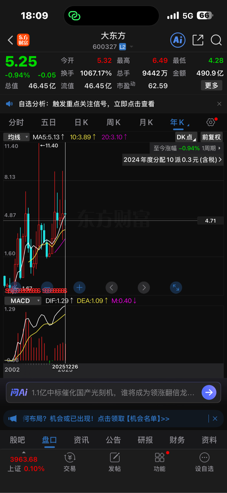227x493 pixels.
Task: Tap DEA:1.09 MACD reading
Action: click(x=92, y=301)
